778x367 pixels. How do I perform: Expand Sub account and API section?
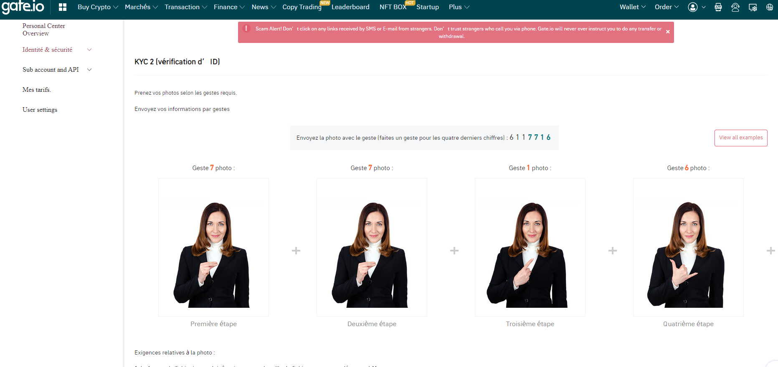pyautogui.click(x=57, y=70)
